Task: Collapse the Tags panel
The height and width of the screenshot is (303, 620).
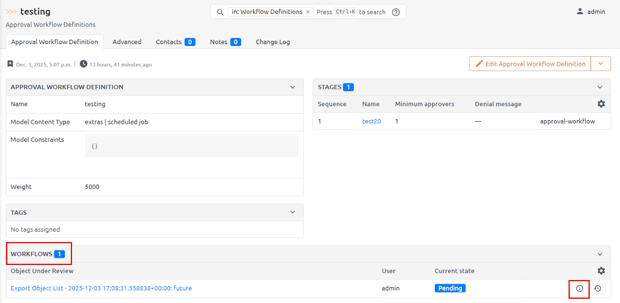Action: point(292,212)
